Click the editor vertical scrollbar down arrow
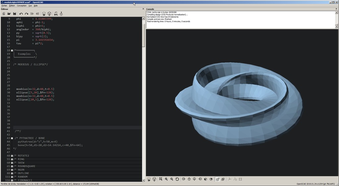 pos(143,180)
